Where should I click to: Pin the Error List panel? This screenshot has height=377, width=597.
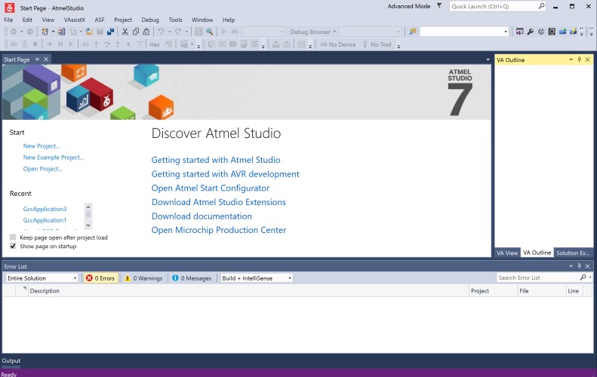click(579, 266)
